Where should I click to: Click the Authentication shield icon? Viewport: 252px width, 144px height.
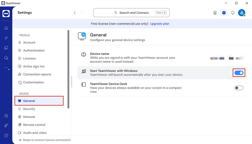20,50
